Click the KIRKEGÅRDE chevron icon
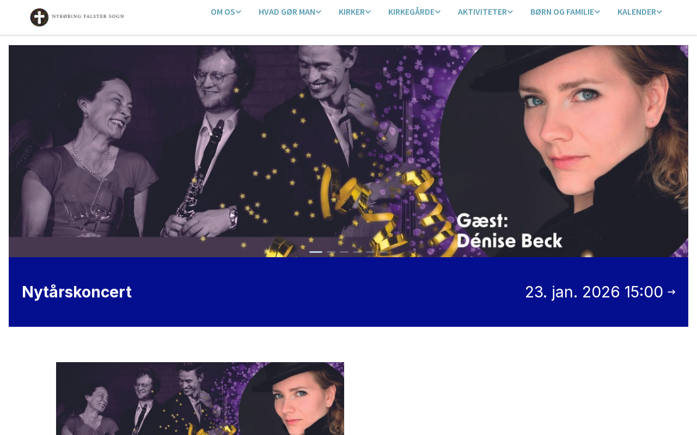Viewport: 697px width, 435px height. pyautogui.click(x=438, y=12)
